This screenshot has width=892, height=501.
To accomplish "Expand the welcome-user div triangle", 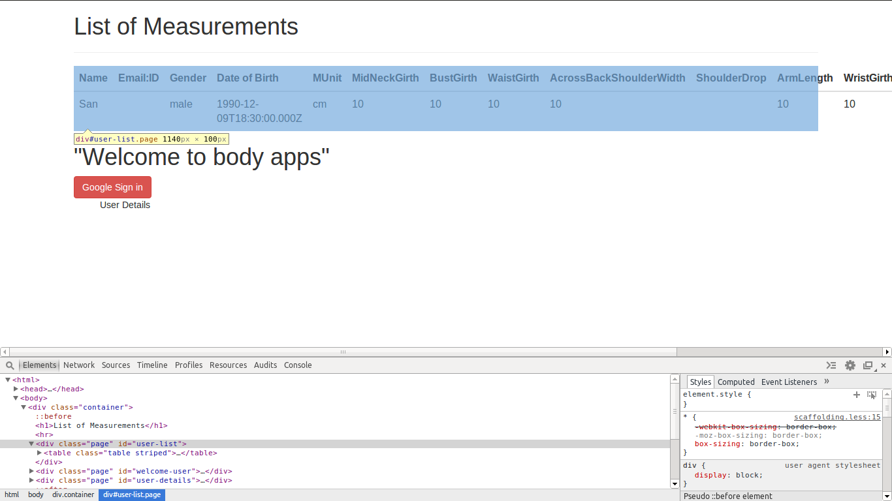I will click(31, 471).
